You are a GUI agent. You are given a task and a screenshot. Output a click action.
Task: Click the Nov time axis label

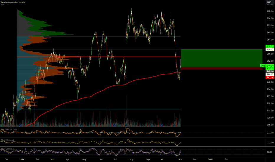tap(180, 159)
